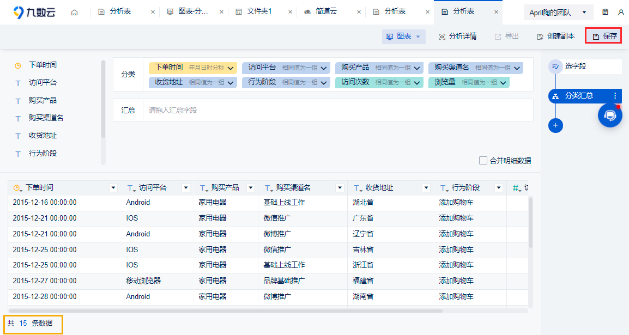Click the 保存 button
Image resolution: width=629 pixels, height=335 pixels.
604,36
